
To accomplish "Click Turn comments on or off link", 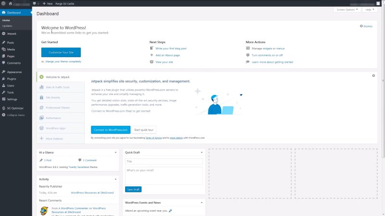I will (267, 55).
